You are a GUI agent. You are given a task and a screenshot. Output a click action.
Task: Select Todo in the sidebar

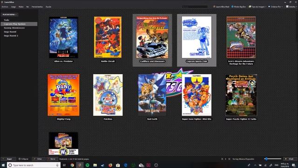[x=7, y=20]
